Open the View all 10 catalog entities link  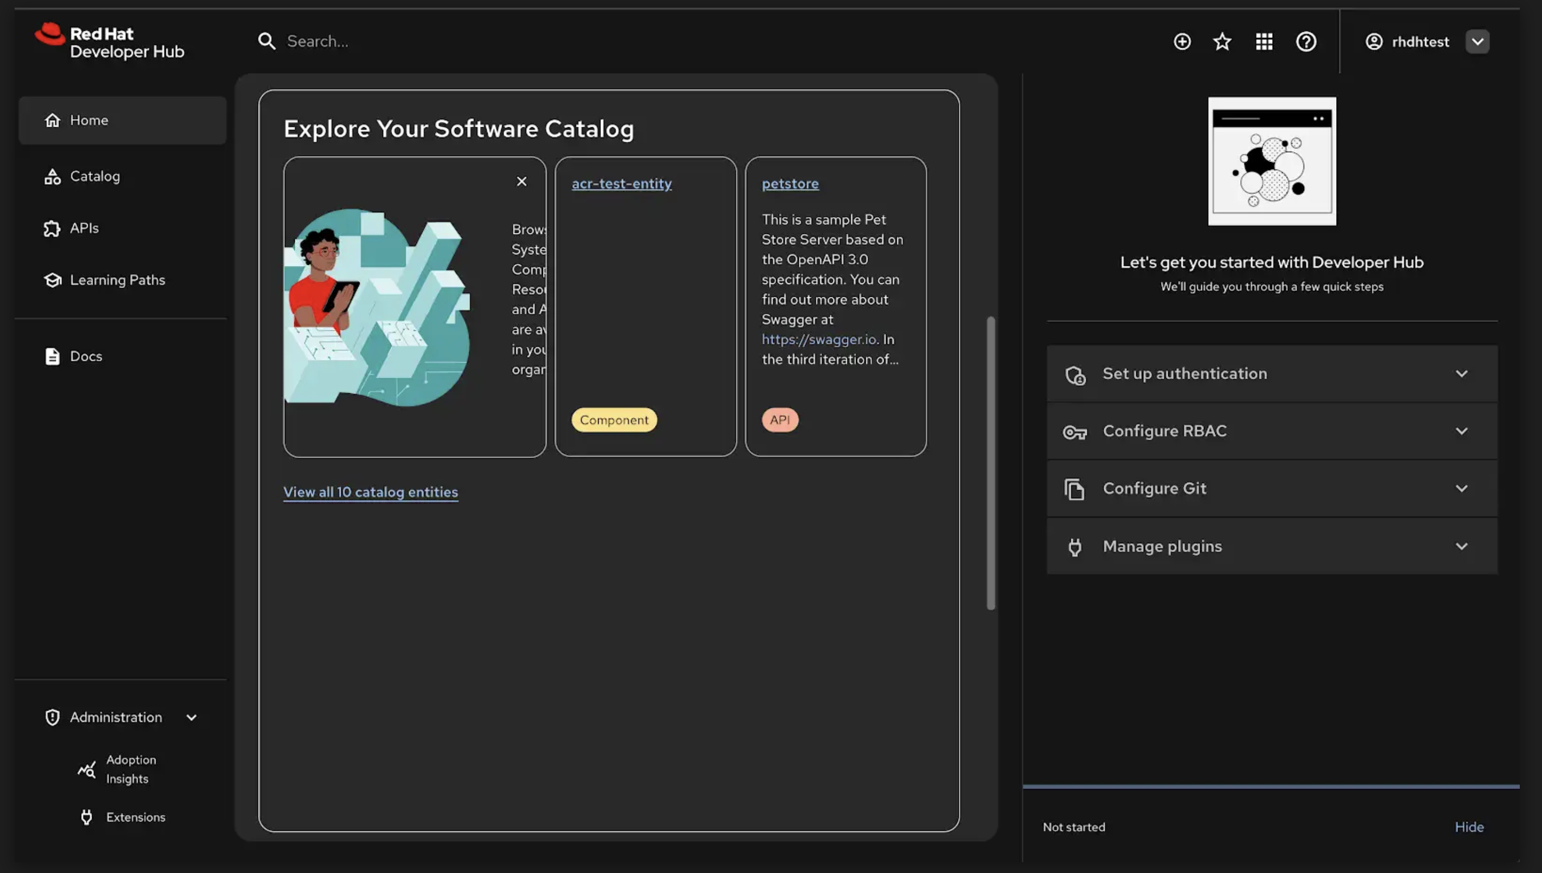(x=370, y=492)
